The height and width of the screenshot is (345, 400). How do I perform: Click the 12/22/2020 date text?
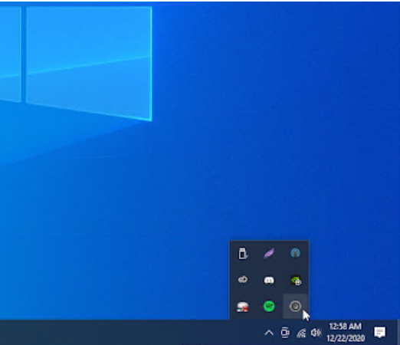click(x=346, y=338)
